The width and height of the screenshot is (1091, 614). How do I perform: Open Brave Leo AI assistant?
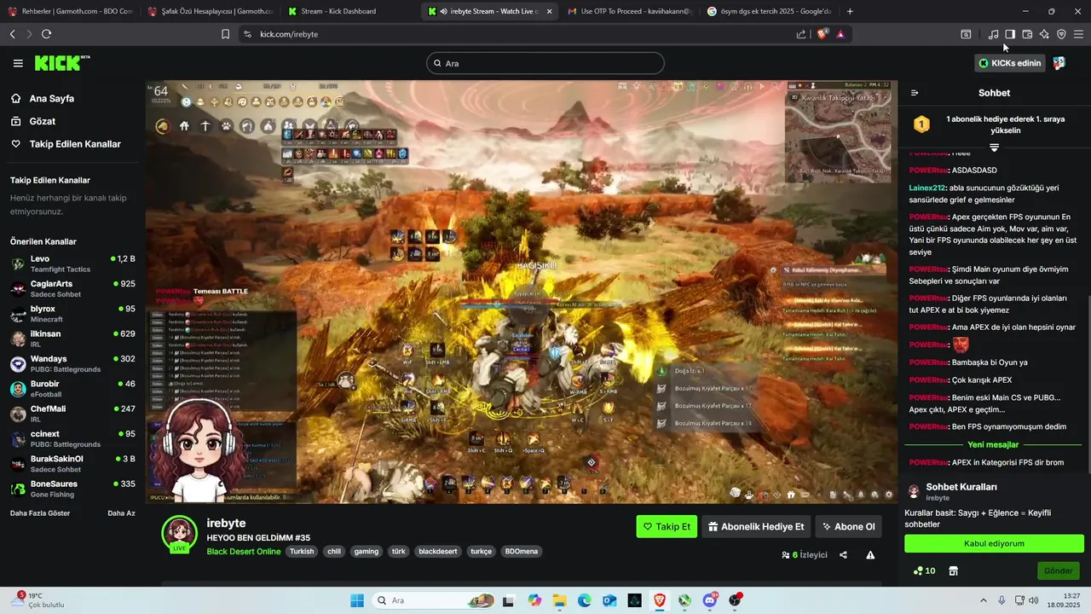coord(1044,34)
